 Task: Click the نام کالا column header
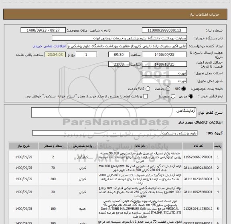[x=140, y=146]
